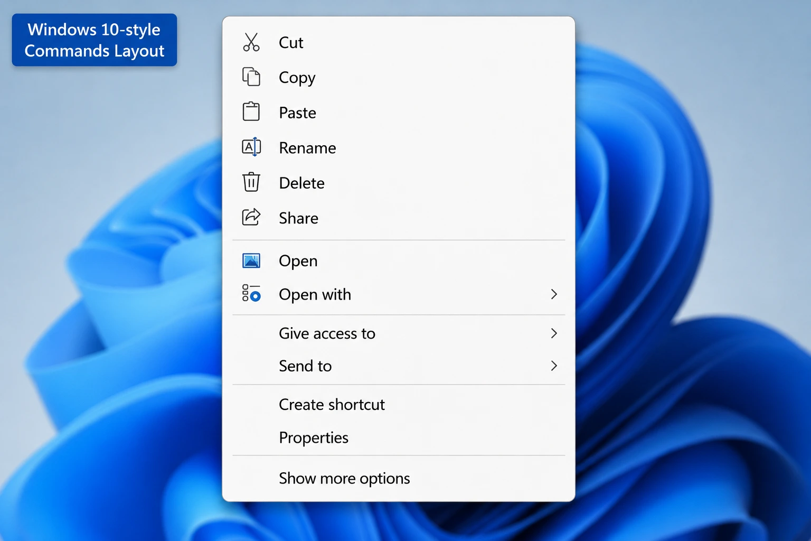Click the scissors Cut icon

(251, 42)
